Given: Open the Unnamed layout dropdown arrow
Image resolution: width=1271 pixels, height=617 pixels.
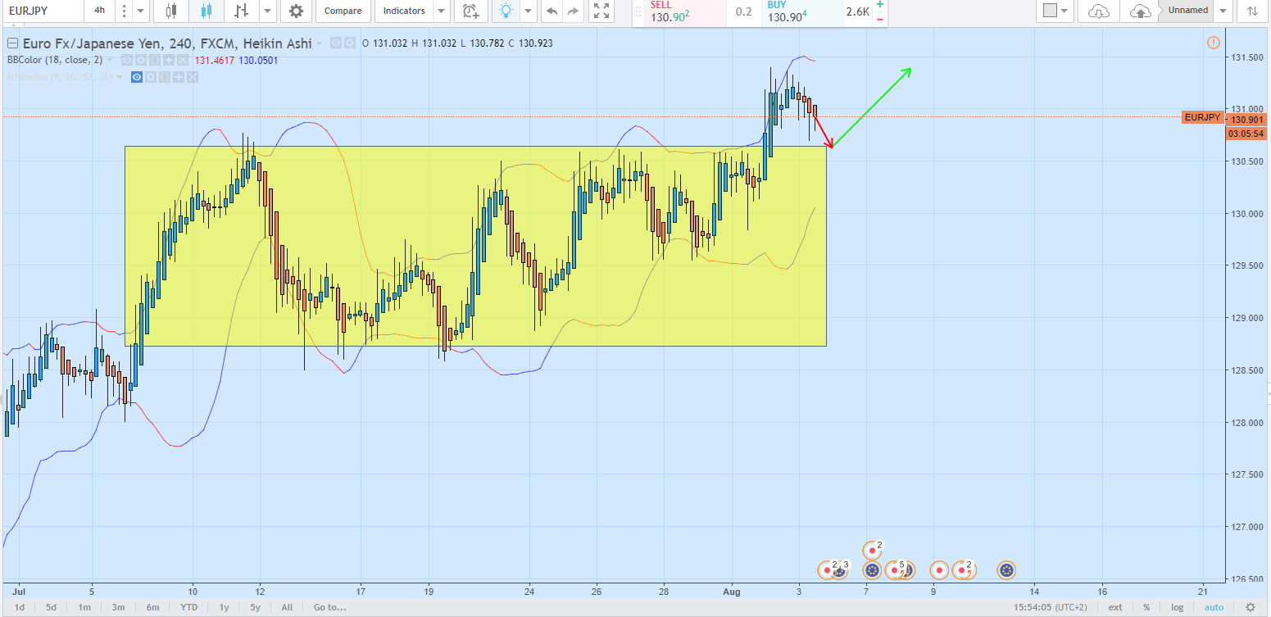Looking at the screenshot, I should [x=1223, y=11].
